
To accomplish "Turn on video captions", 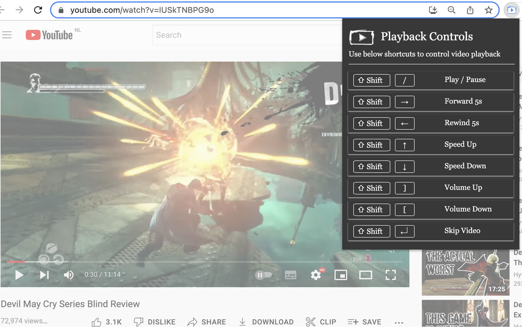I will pyautogui.click(x=291, y=275).
